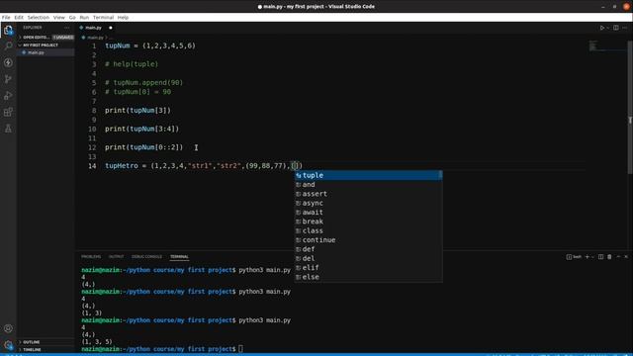Image resolution: width=633 pixels, height=356 pixels.
Task: Choose 'async' from the suggestion list
Action: pos(368,203)
